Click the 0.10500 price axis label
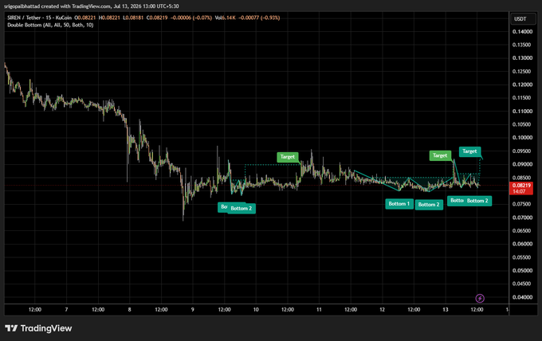Image resolution: width=542 pixels, height=341 pixels. click(x=522, y=124)
